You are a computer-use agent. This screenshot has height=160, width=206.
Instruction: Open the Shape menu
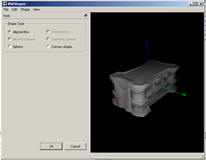(x=25, y=9)
